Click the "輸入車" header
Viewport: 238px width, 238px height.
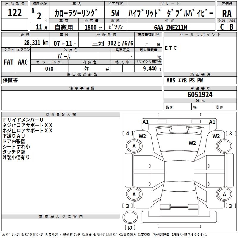(122, 62)
